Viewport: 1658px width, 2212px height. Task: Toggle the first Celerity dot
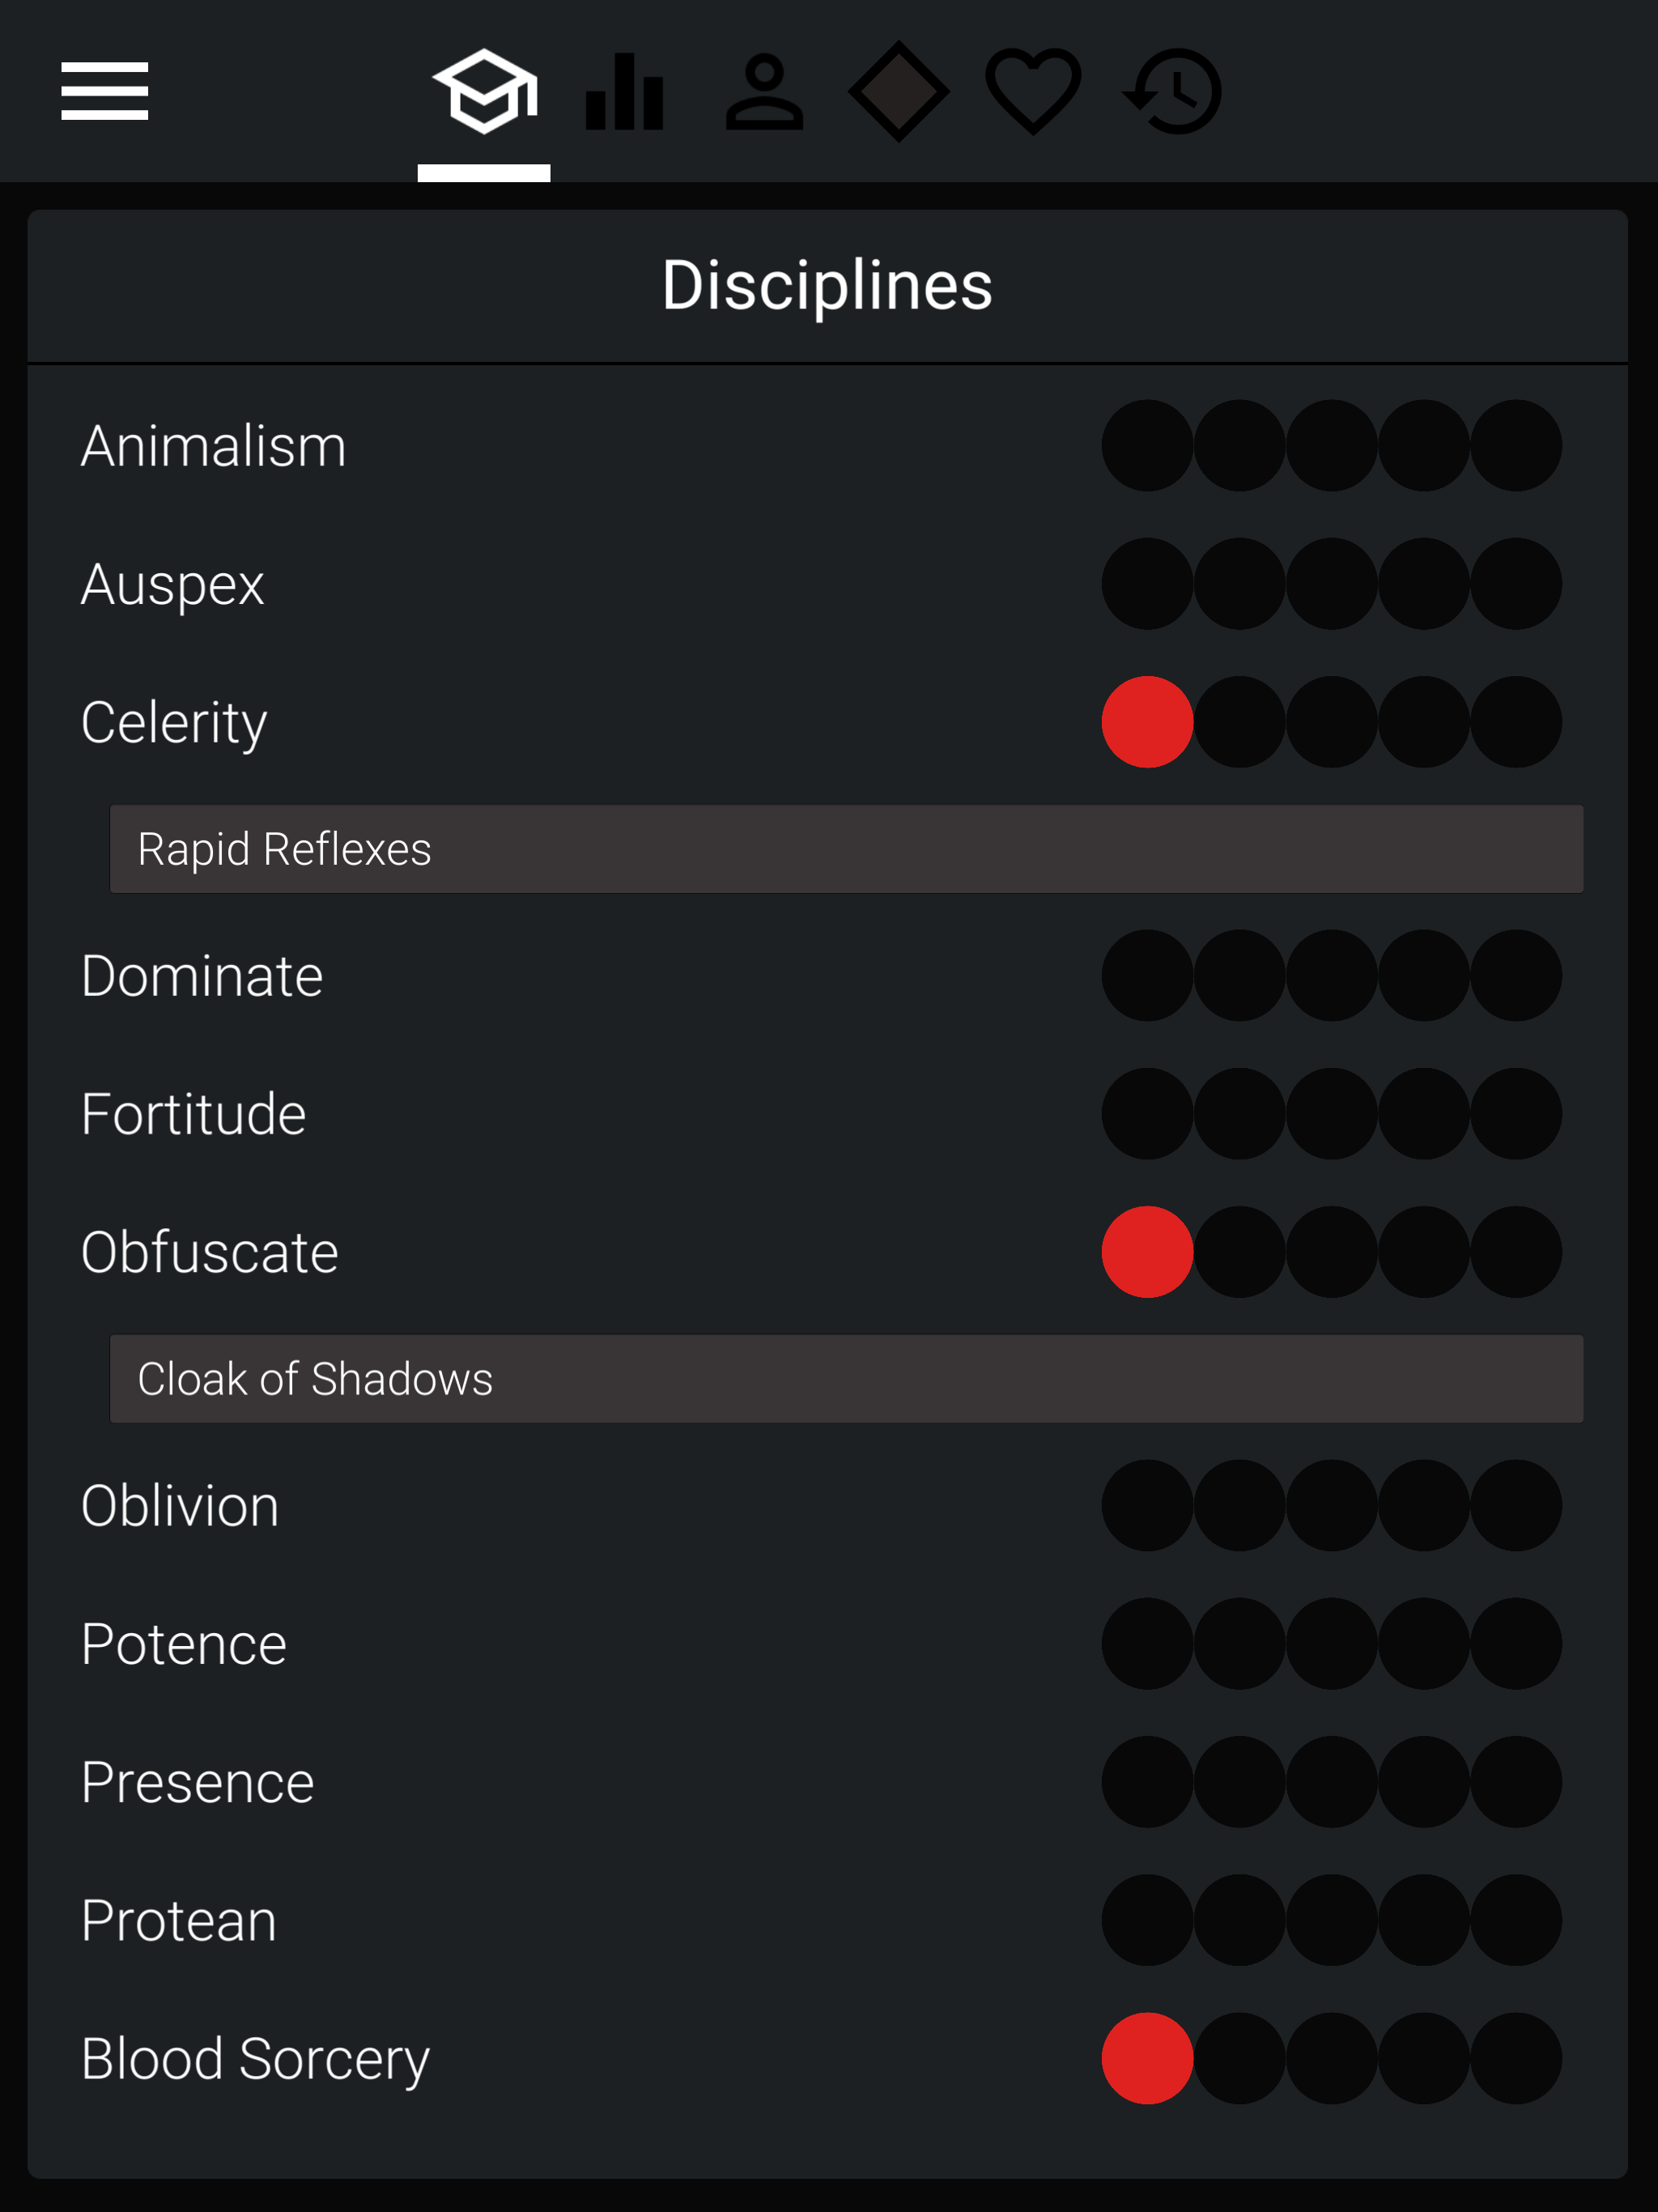(1147, 722)
